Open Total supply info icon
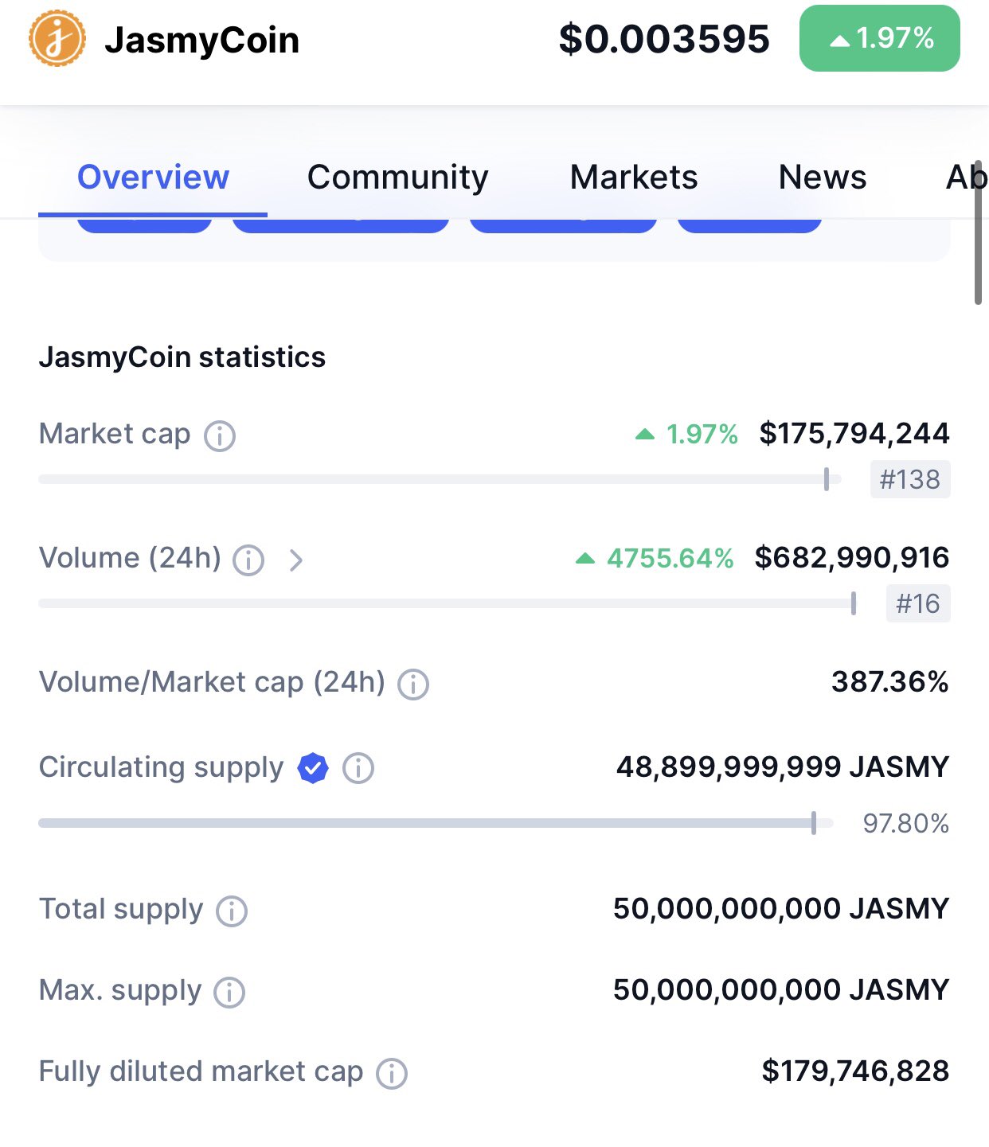The width and height of the screenshot is (989, 1147). coord(232,911)
